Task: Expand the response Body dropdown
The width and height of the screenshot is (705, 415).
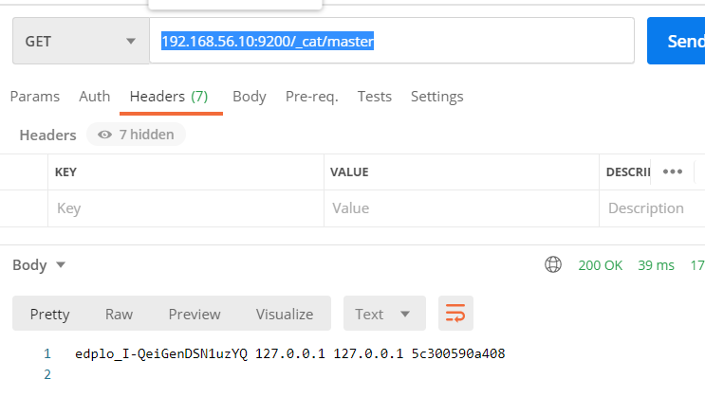Action: pos(39,265)
